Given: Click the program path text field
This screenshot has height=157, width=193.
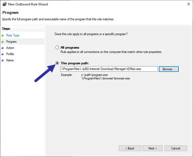Looking at the screenshot, I should [109, 69].
